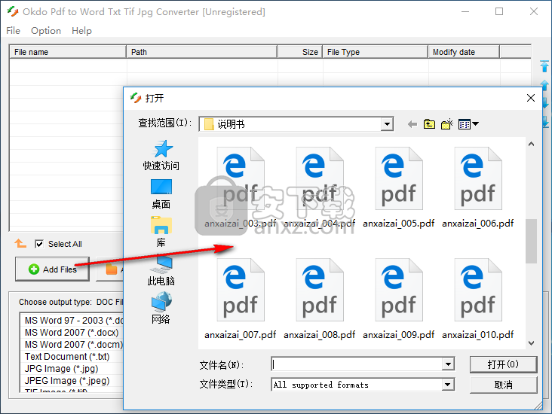Screen dimensions: 552x414
Task: Click the back arrow in open dialog
Action: click(412, 124)
